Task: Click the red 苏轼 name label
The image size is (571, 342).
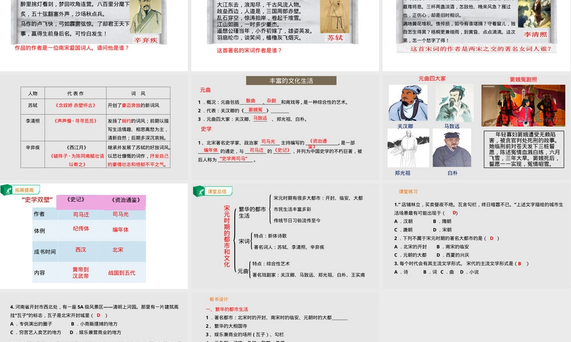Action: click(335, 38)
